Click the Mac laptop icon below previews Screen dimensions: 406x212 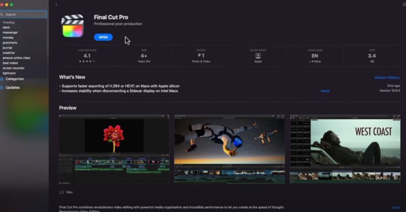[x=61, y=192]
